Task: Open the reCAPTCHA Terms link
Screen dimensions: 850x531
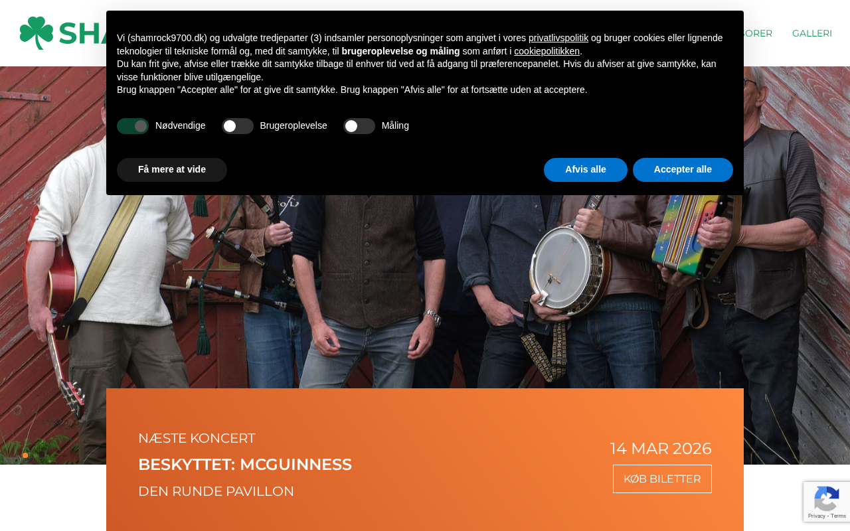Action: coord(837,516)
